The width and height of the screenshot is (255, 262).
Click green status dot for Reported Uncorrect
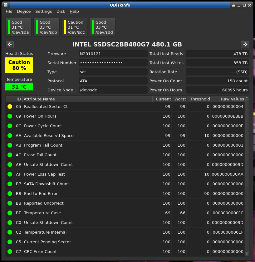[10, 203]
